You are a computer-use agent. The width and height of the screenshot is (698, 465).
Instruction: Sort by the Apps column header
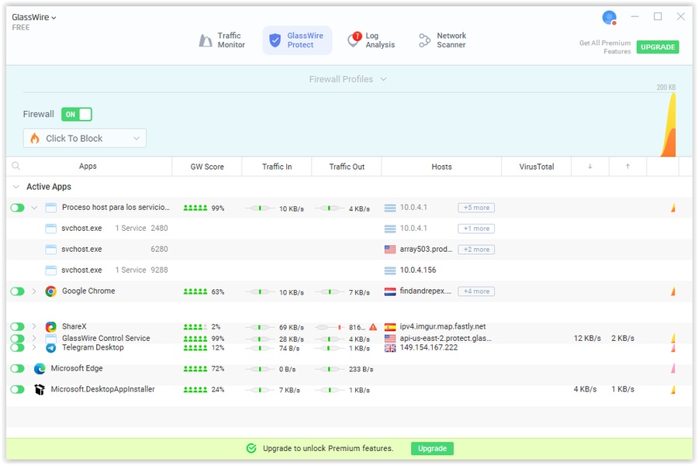coord(88,166)
